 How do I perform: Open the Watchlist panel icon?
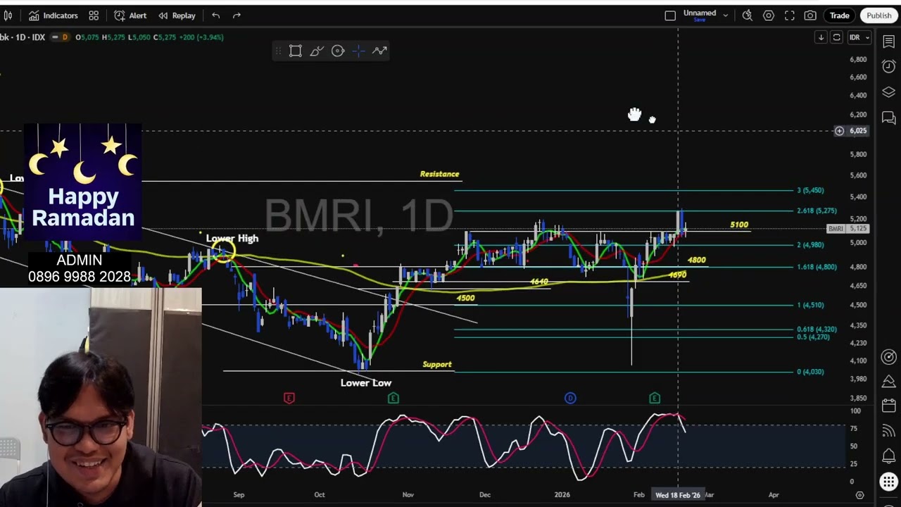pos(888,42)
